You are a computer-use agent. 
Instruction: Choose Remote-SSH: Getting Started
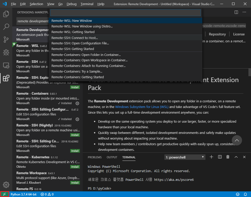(126, 49)
